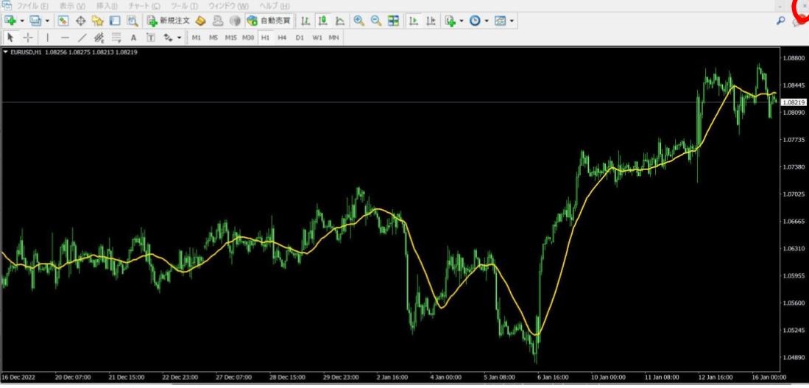The image size is (809, 388).
Task: Zoom in on the chart
Action: point(359,21)
